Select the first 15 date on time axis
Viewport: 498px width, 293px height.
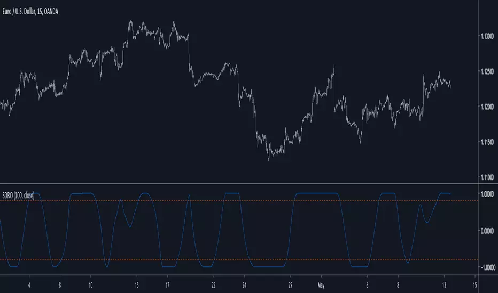click(137, 285)
